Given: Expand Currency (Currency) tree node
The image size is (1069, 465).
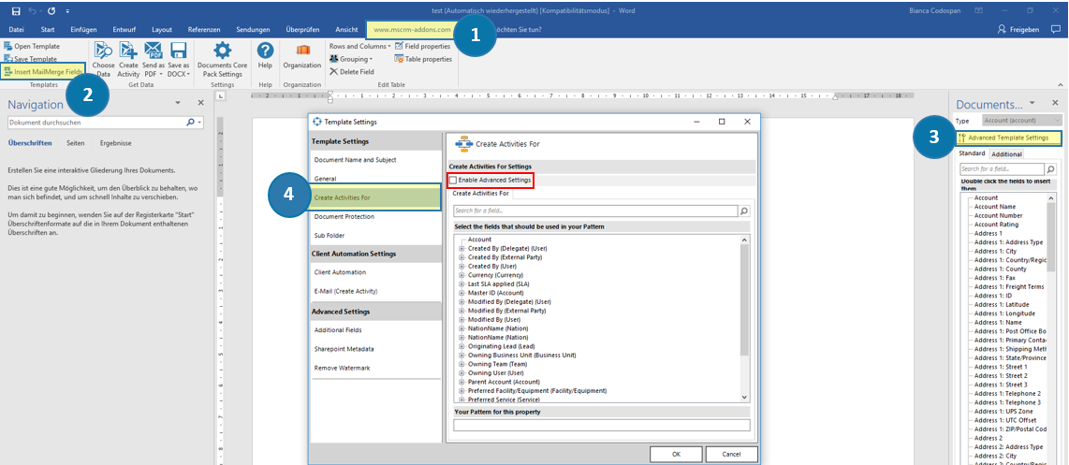Looking at the screenshot, I should coord(463,275).
